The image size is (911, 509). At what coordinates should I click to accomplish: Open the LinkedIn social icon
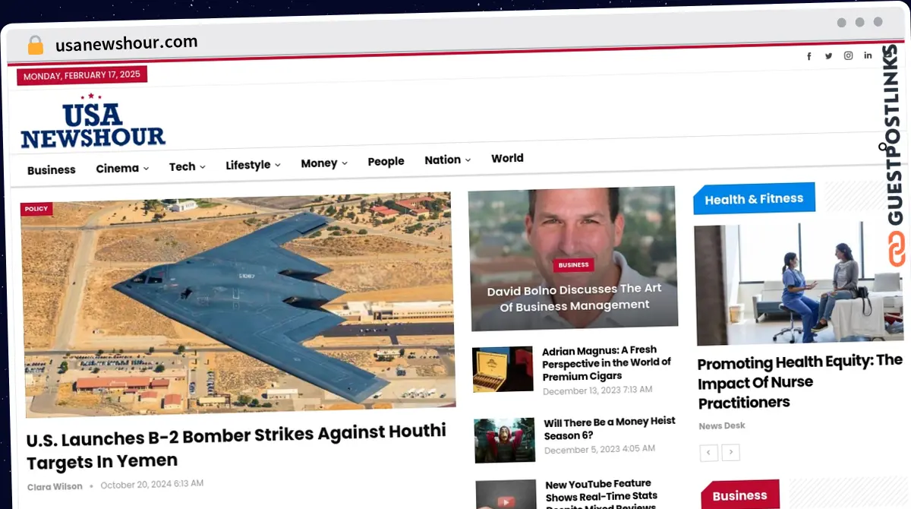pos(868,55)
